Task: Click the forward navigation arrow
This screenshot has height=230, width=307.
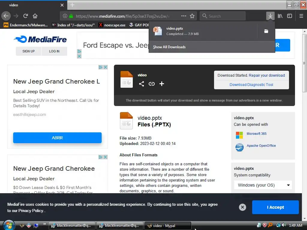Action: click(x=16, y=16)
